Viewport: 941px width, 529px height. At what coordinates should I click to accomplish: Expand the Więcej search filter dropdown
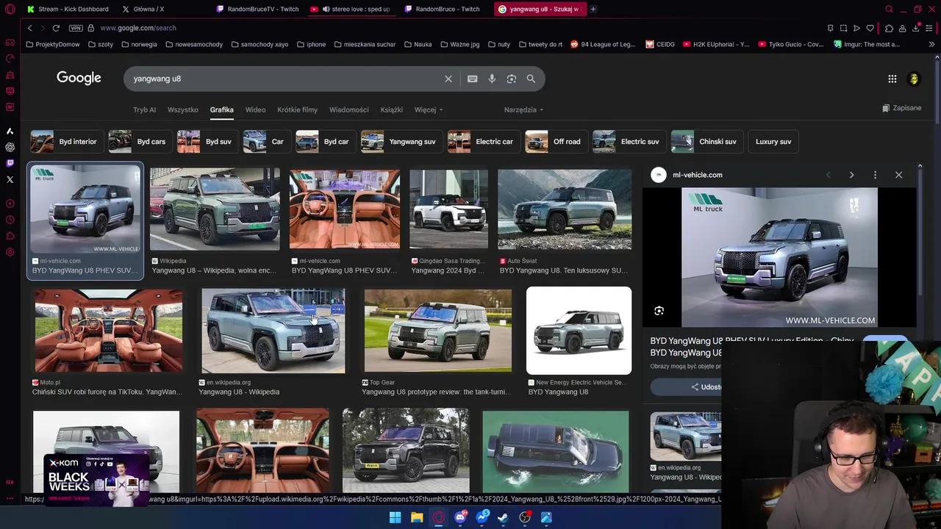pos(428,109)
